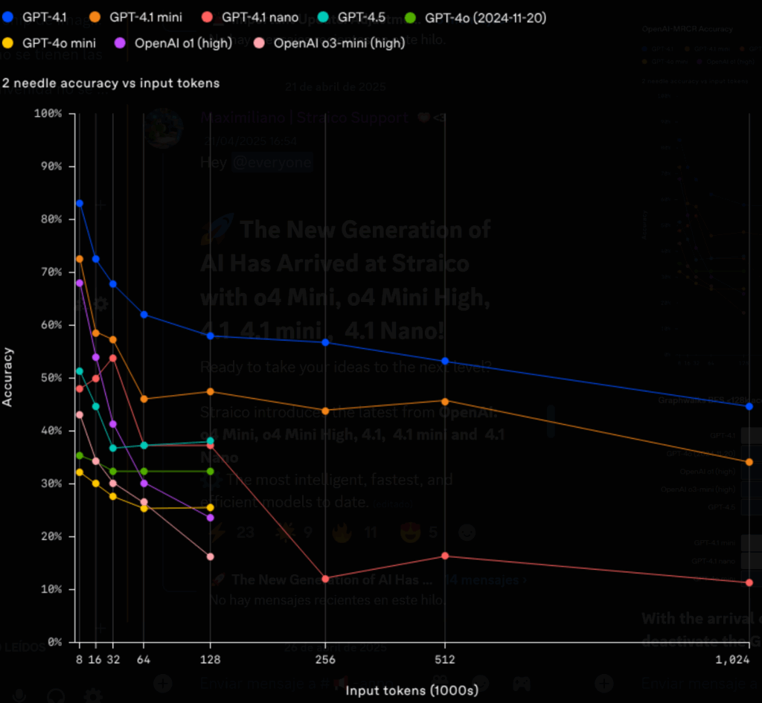Screen dimensions: 762x703
Task: Click OpenAI o1 (high) point at 128k tokens
Action: tap(211, 518)
